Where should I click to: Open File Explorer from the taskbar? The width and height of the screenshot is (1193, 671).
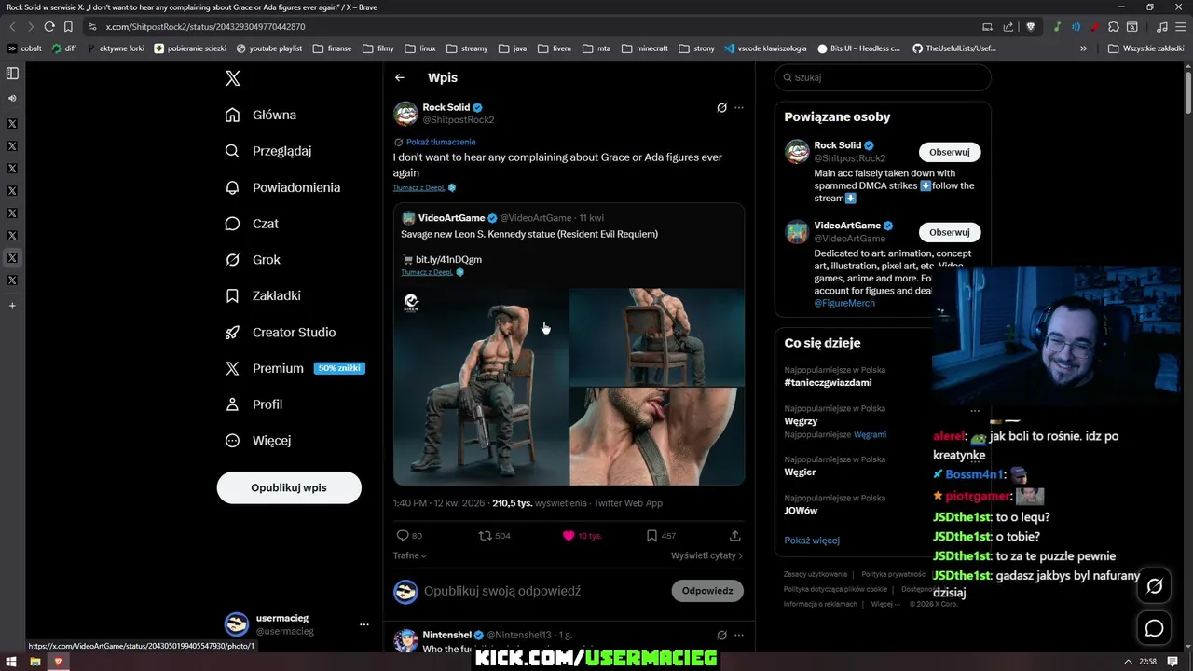tap(34, 662)
